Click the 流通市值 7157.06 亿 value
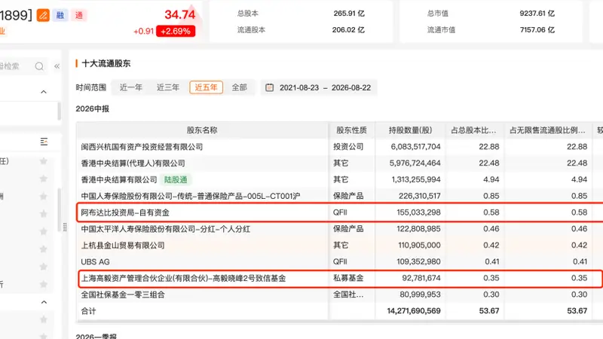The height and width of the screenshot is (339, 603). [x=537, y=30]
